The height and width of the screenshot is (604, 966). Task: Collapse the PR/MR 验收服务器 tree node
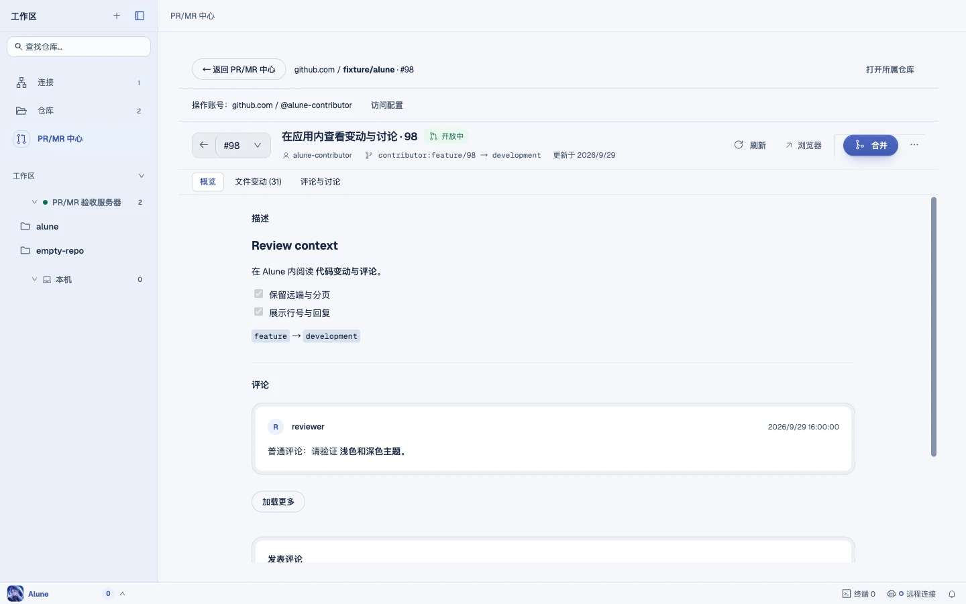34,202
